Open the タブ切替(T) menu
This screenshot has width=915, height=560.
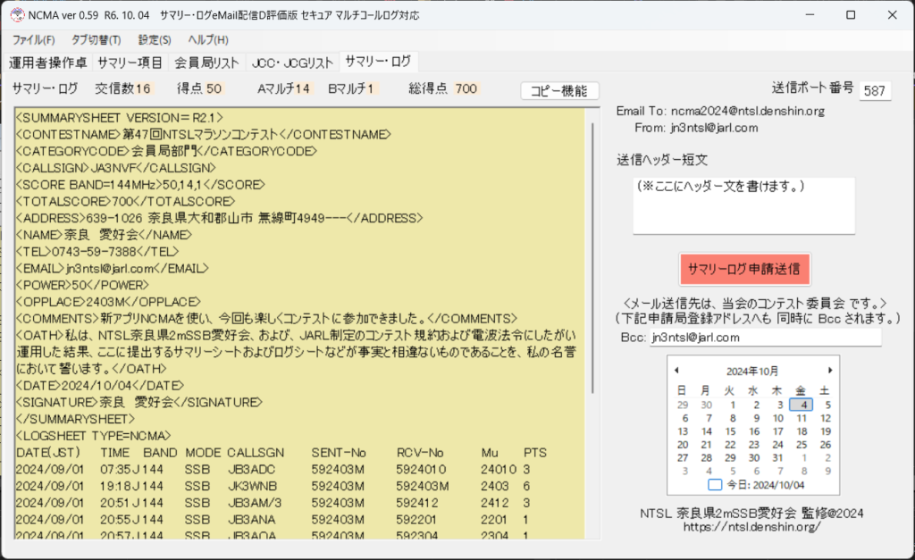(x=96, y=40)
